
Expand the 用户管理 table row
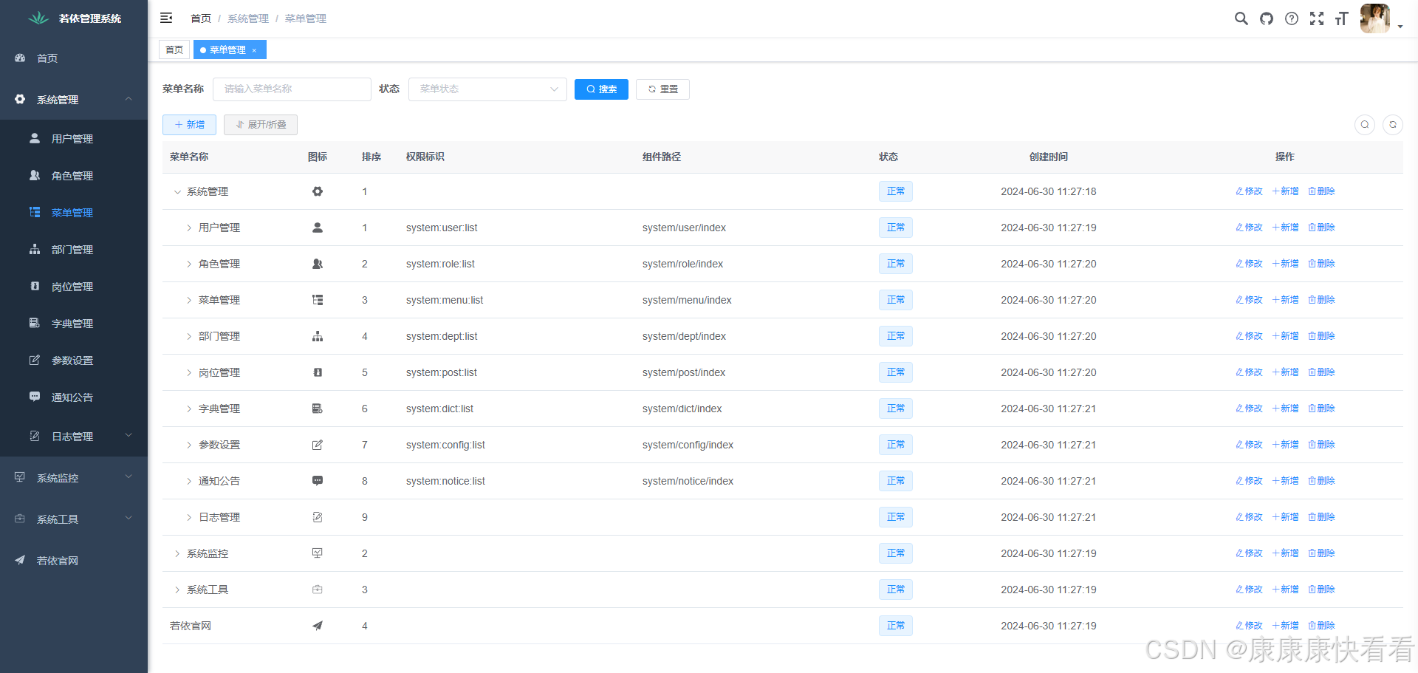point(189,228)
